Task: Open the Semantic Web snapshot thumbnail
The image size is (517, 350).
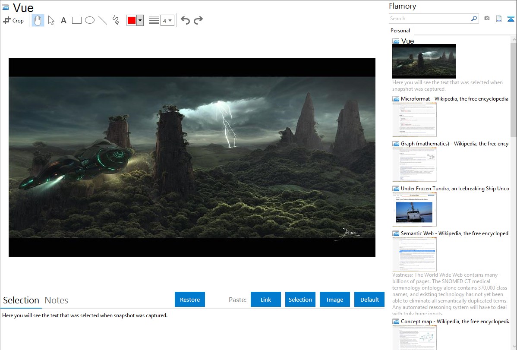Action: tap(414, 254)
